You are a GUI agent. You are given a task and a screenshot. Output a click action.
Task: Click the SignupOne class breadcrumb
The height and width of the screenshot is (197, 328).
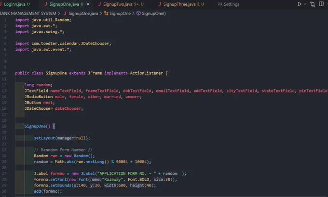click(x=120, y=13)
